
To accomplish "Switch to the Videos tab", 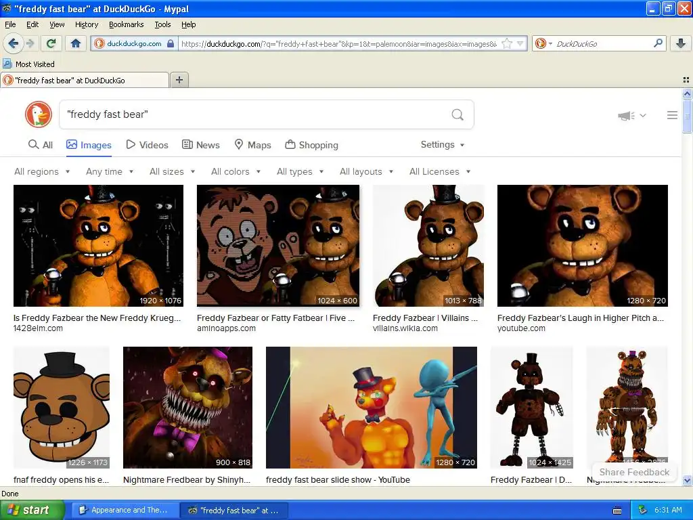I will pos(147,145).
